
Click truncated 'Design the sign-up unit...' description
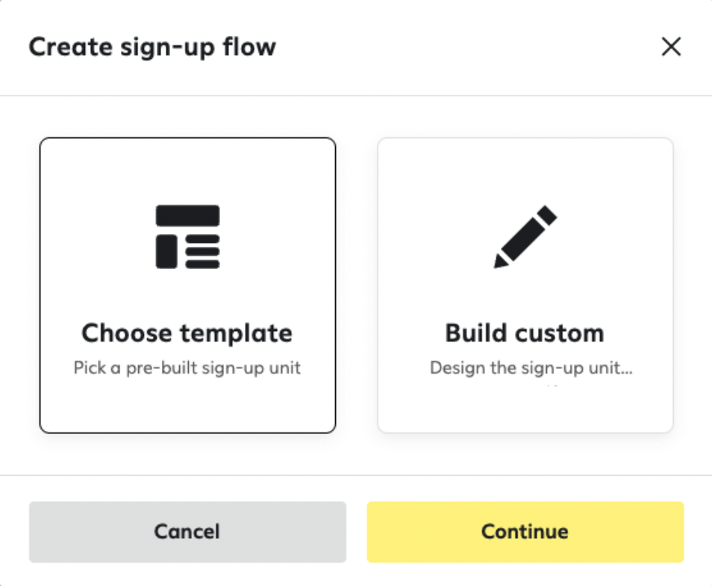pyautogui.click(x=531, y=368)
